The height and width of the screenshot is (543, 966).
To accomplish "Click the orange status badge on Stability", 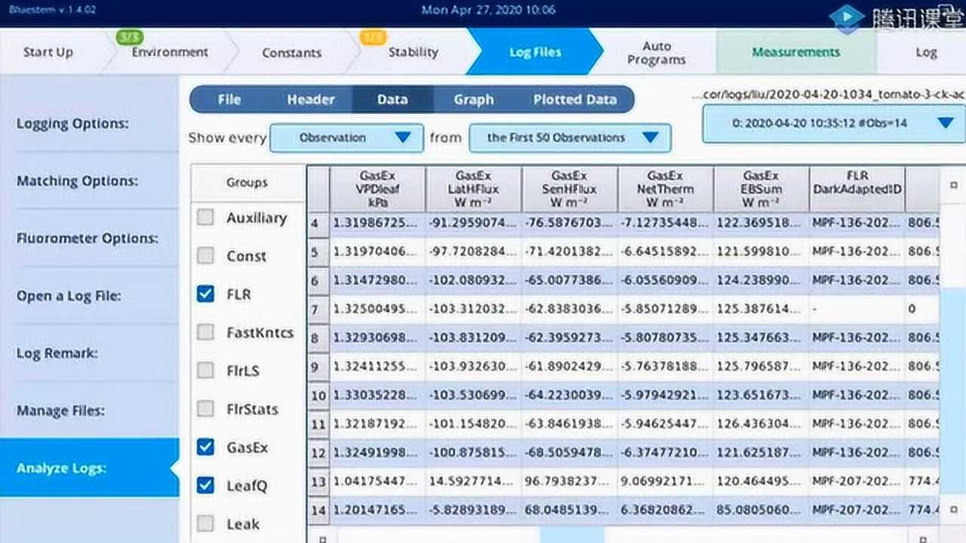I will point(374,37).
